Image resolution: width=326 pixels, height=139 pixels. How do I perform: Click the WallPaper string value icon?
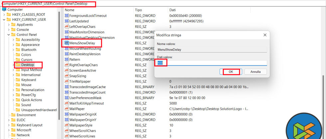pyautogui.click(x=67, y=109)
